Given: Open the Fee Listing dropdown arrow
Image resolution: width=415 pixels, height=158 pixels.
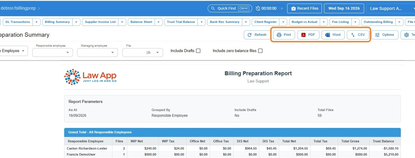Looking at the screenshot, I should click(x=356, y=22).
